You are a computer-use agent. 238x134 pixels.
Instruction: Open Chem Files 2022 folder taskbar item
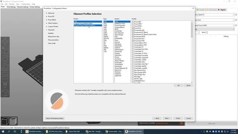(74, 131)
